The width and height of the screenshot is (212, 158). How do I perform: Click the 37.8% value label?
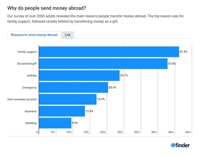(172, 64)
